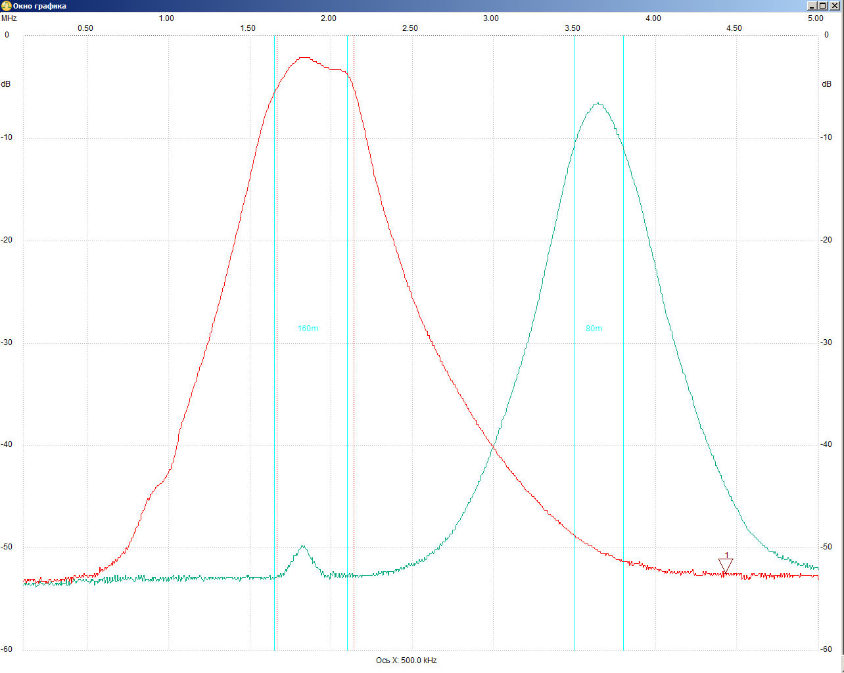The image size is (844, 673).
Task: Click the Ось X: 500.0 kHz label
Action: click(x=406, y=661)
